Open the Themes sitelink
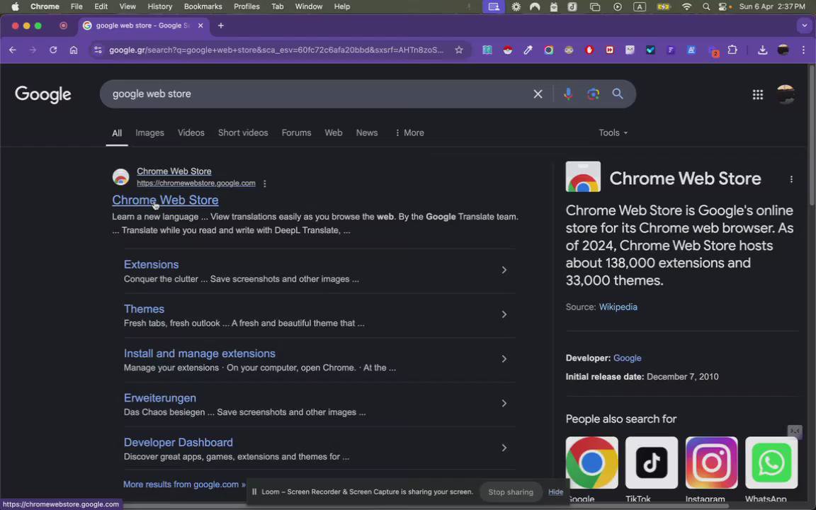This screenshot has width=816, height=510. [144, 309]
